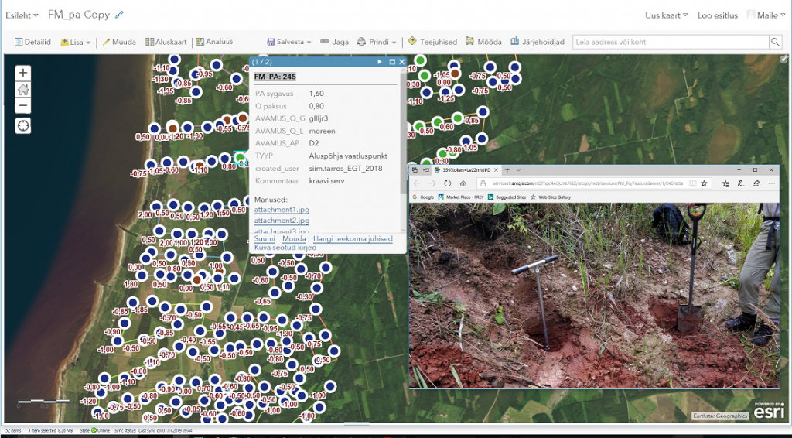The image size is (792, 438).
Task: Click the browser home button
Action: [463, 183]
